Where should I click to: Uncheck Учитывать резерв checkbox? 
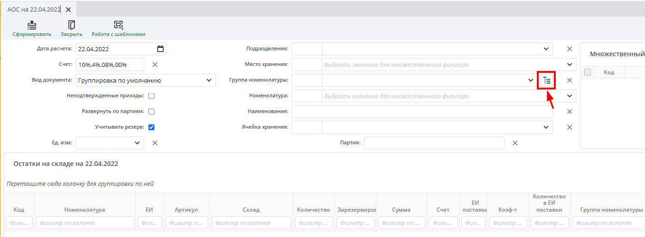[x=151, y=127]
